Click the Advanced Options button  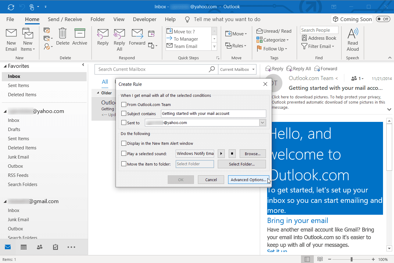tap(249, 180)
